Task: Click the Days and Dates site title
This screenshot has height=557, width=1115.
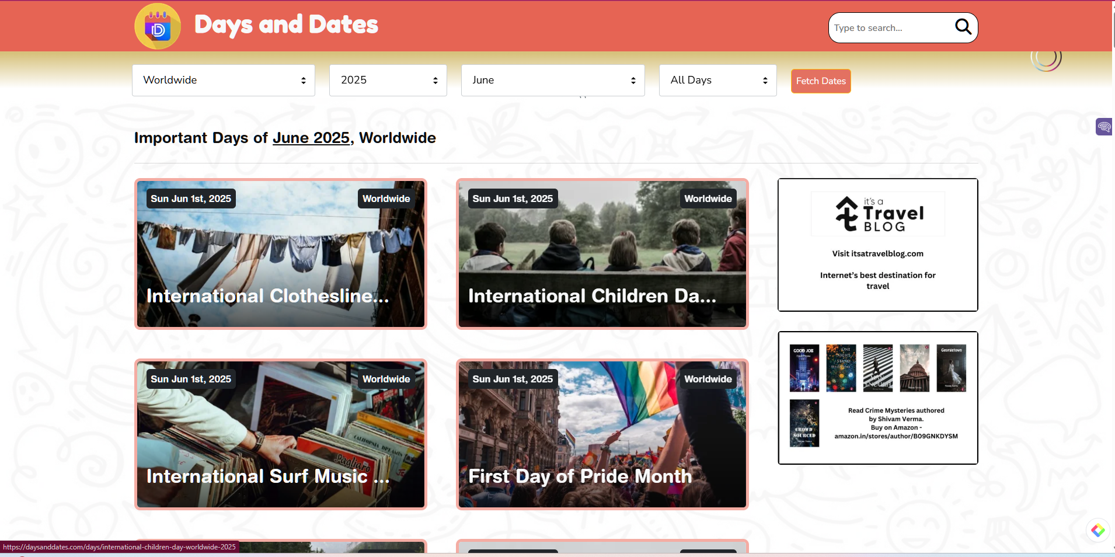Action: click(286, 25)
